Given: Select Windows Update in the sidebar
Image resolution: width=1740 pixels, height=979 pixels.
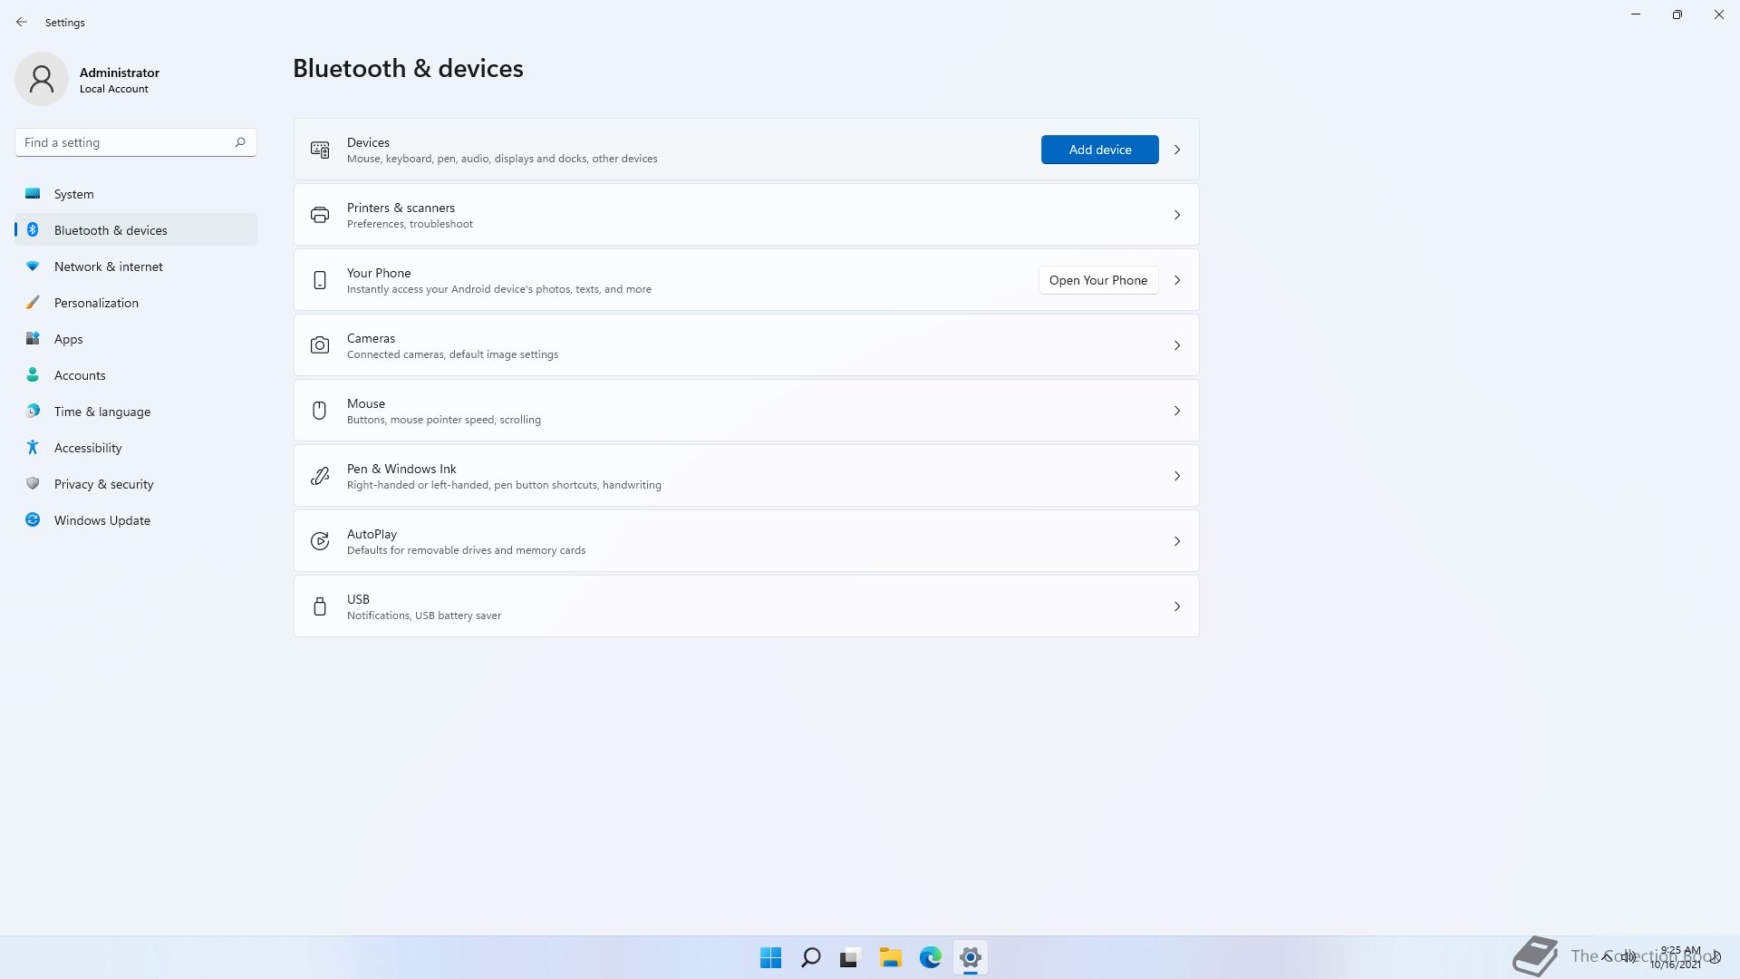Looking at the screenshot, I should pos(102,520).
